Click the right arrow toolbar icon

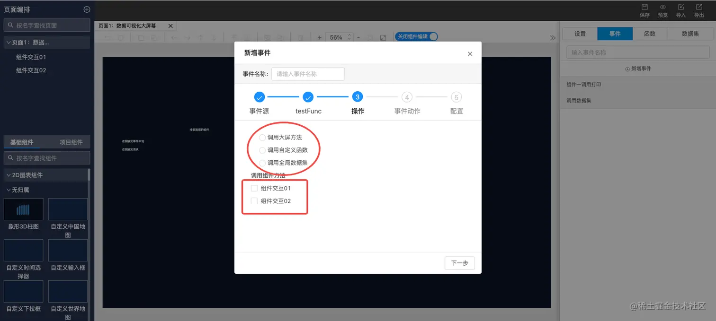point(188,37)
